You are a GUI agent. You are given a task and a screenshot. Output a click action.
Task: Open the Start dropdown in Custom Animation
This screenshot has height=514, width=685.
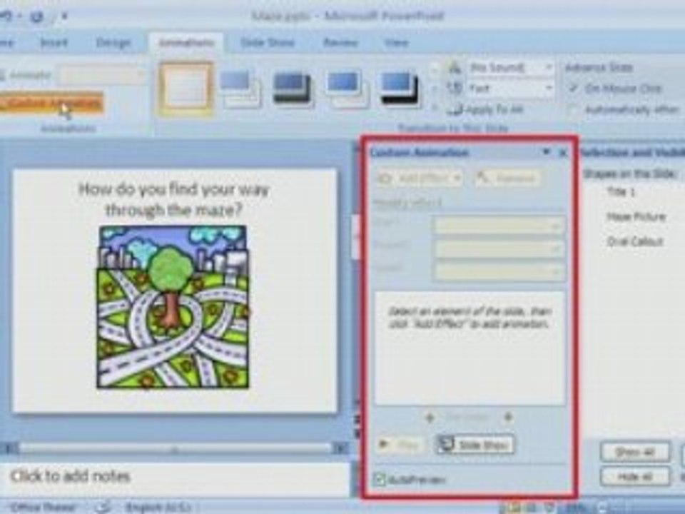coord(499,226)
